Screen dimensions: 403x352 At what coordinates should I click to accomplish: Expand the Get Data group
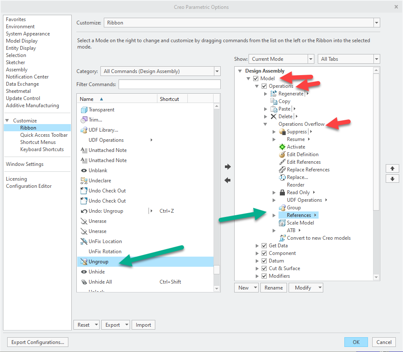(257, 246)
